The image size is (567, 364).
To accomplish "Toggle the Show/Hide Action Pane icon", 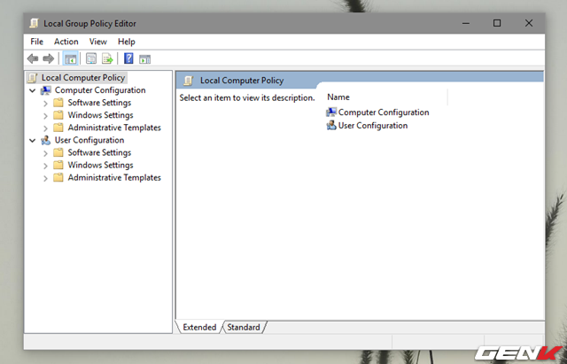I will 145,58.
